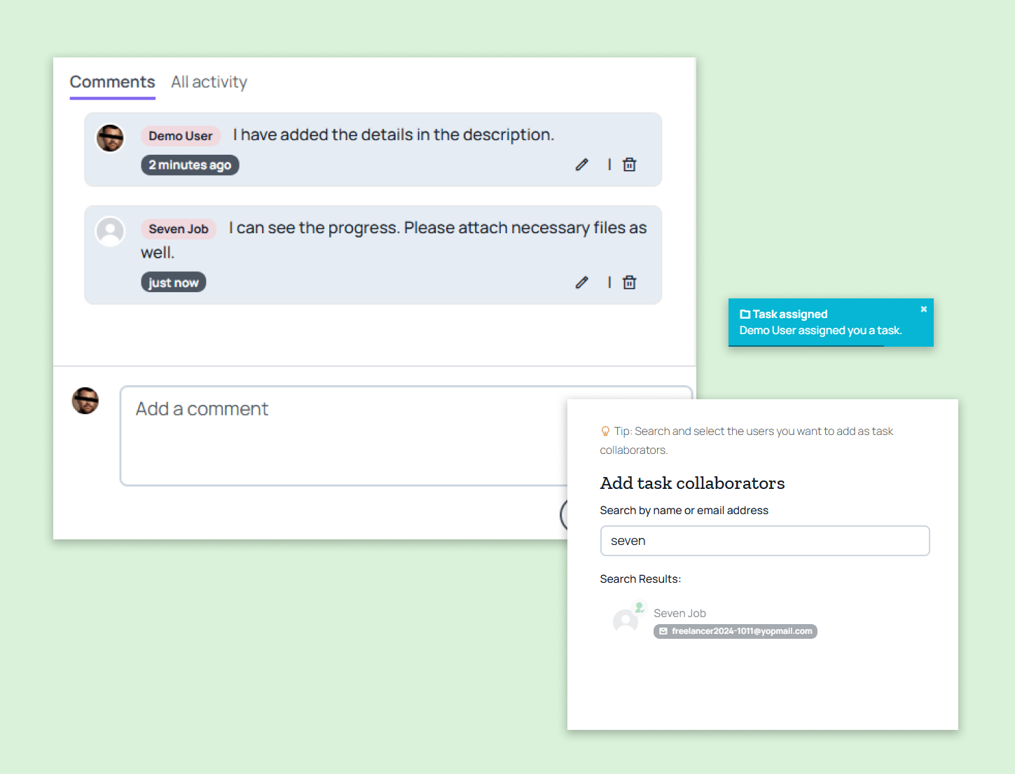
Task: Click the just now timestamp badge
Action: (x=173, y=282)
